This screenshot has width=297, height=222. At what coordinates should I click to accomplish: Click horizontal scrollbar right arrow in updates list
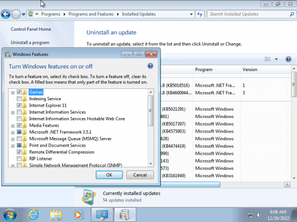287,184
